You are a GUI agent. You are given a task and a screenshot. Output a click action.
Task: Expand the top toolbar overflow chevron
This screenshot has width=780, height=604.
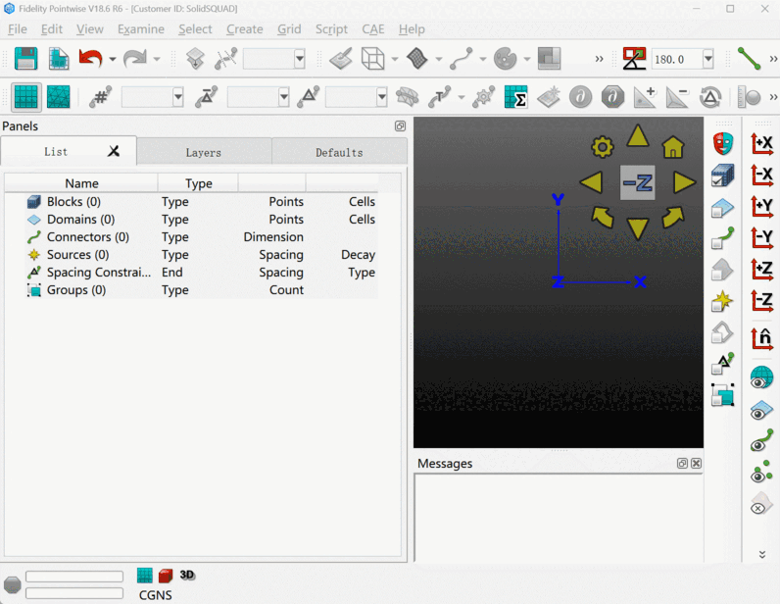point(600,59)
